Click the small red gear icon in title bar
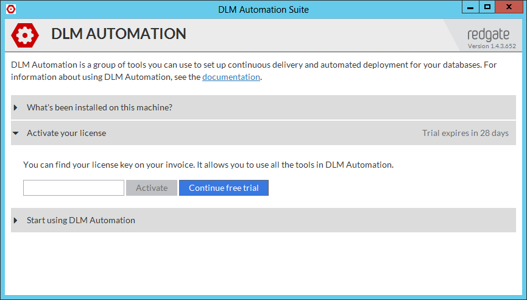 10,9
